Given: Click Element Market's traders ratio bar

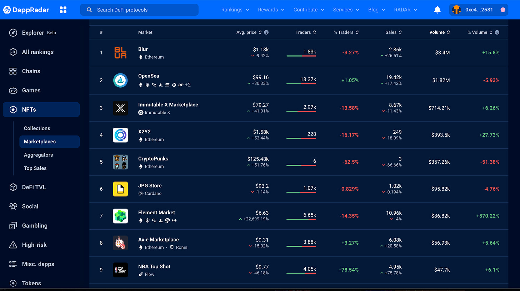Looking at the screenshot, I should pyautogui.click(x=301, y=219).
